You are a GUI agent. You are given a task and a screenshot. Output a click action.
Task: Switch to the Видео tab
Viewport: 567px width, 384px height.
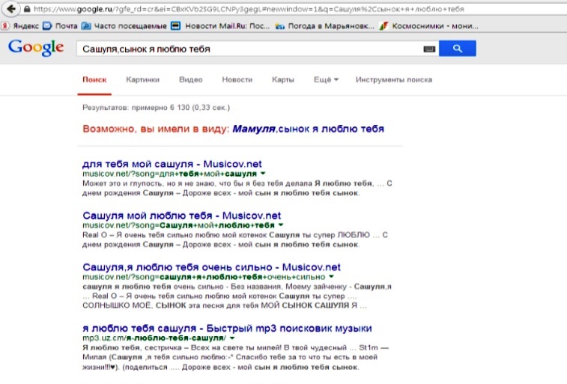click(x=190, y=80)
